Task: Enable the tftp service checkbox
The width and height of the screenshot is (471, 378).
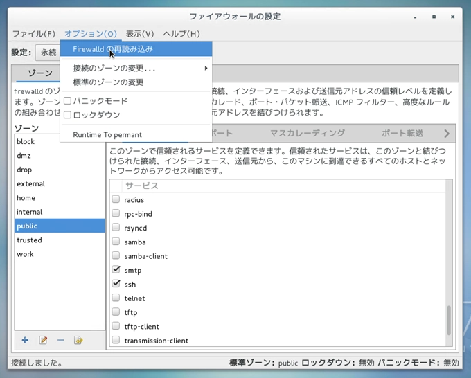Action: click(x=116, y=312)
